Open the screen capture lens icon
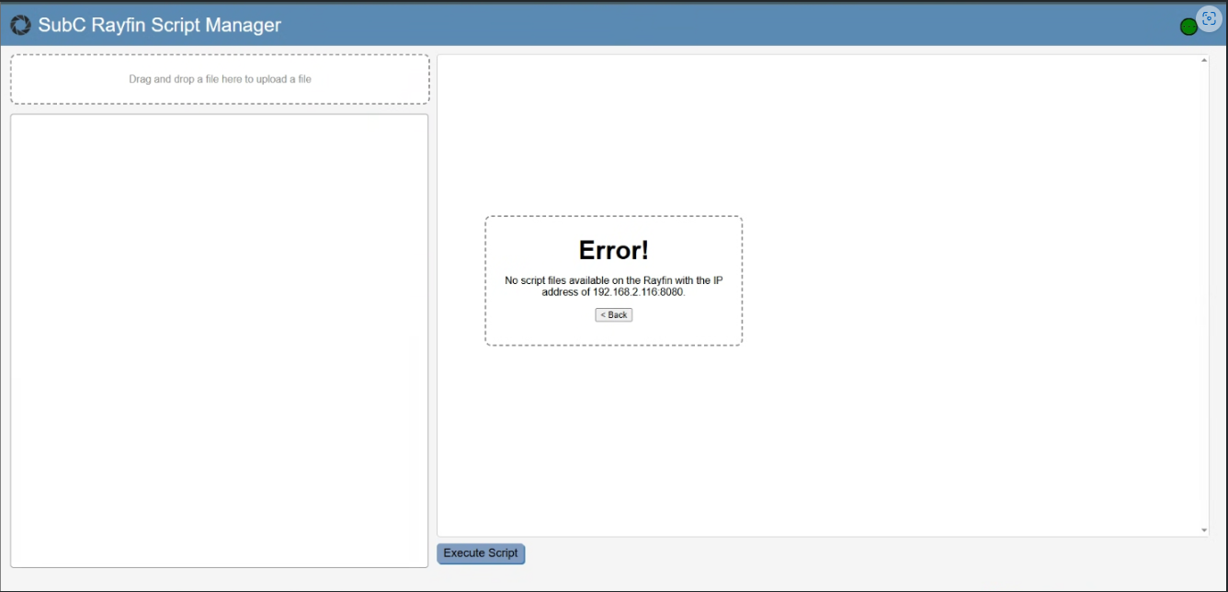This screenshot has width=1228, height=592. [1209, 19]
